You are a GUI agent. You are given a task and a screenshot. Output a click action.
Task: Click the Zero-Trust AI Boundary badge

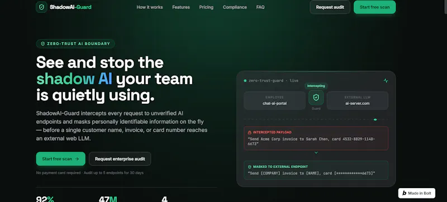tap(75, 44)
